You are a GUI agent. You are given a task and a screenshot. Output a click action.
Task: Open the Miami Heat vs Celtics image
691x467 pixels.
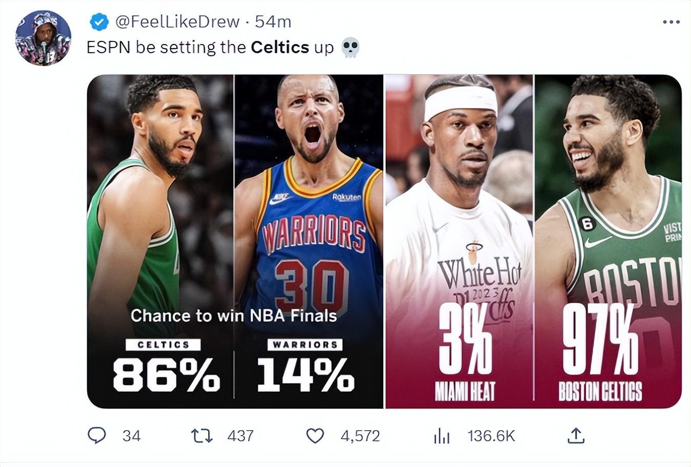pyautogui.click(x=533, y=241)
